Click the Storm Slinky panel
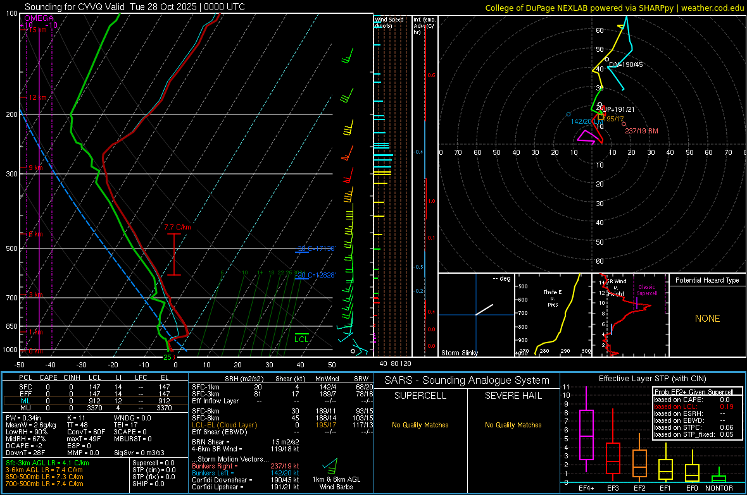This screenshot has width=747, height=495. (476, 315)
